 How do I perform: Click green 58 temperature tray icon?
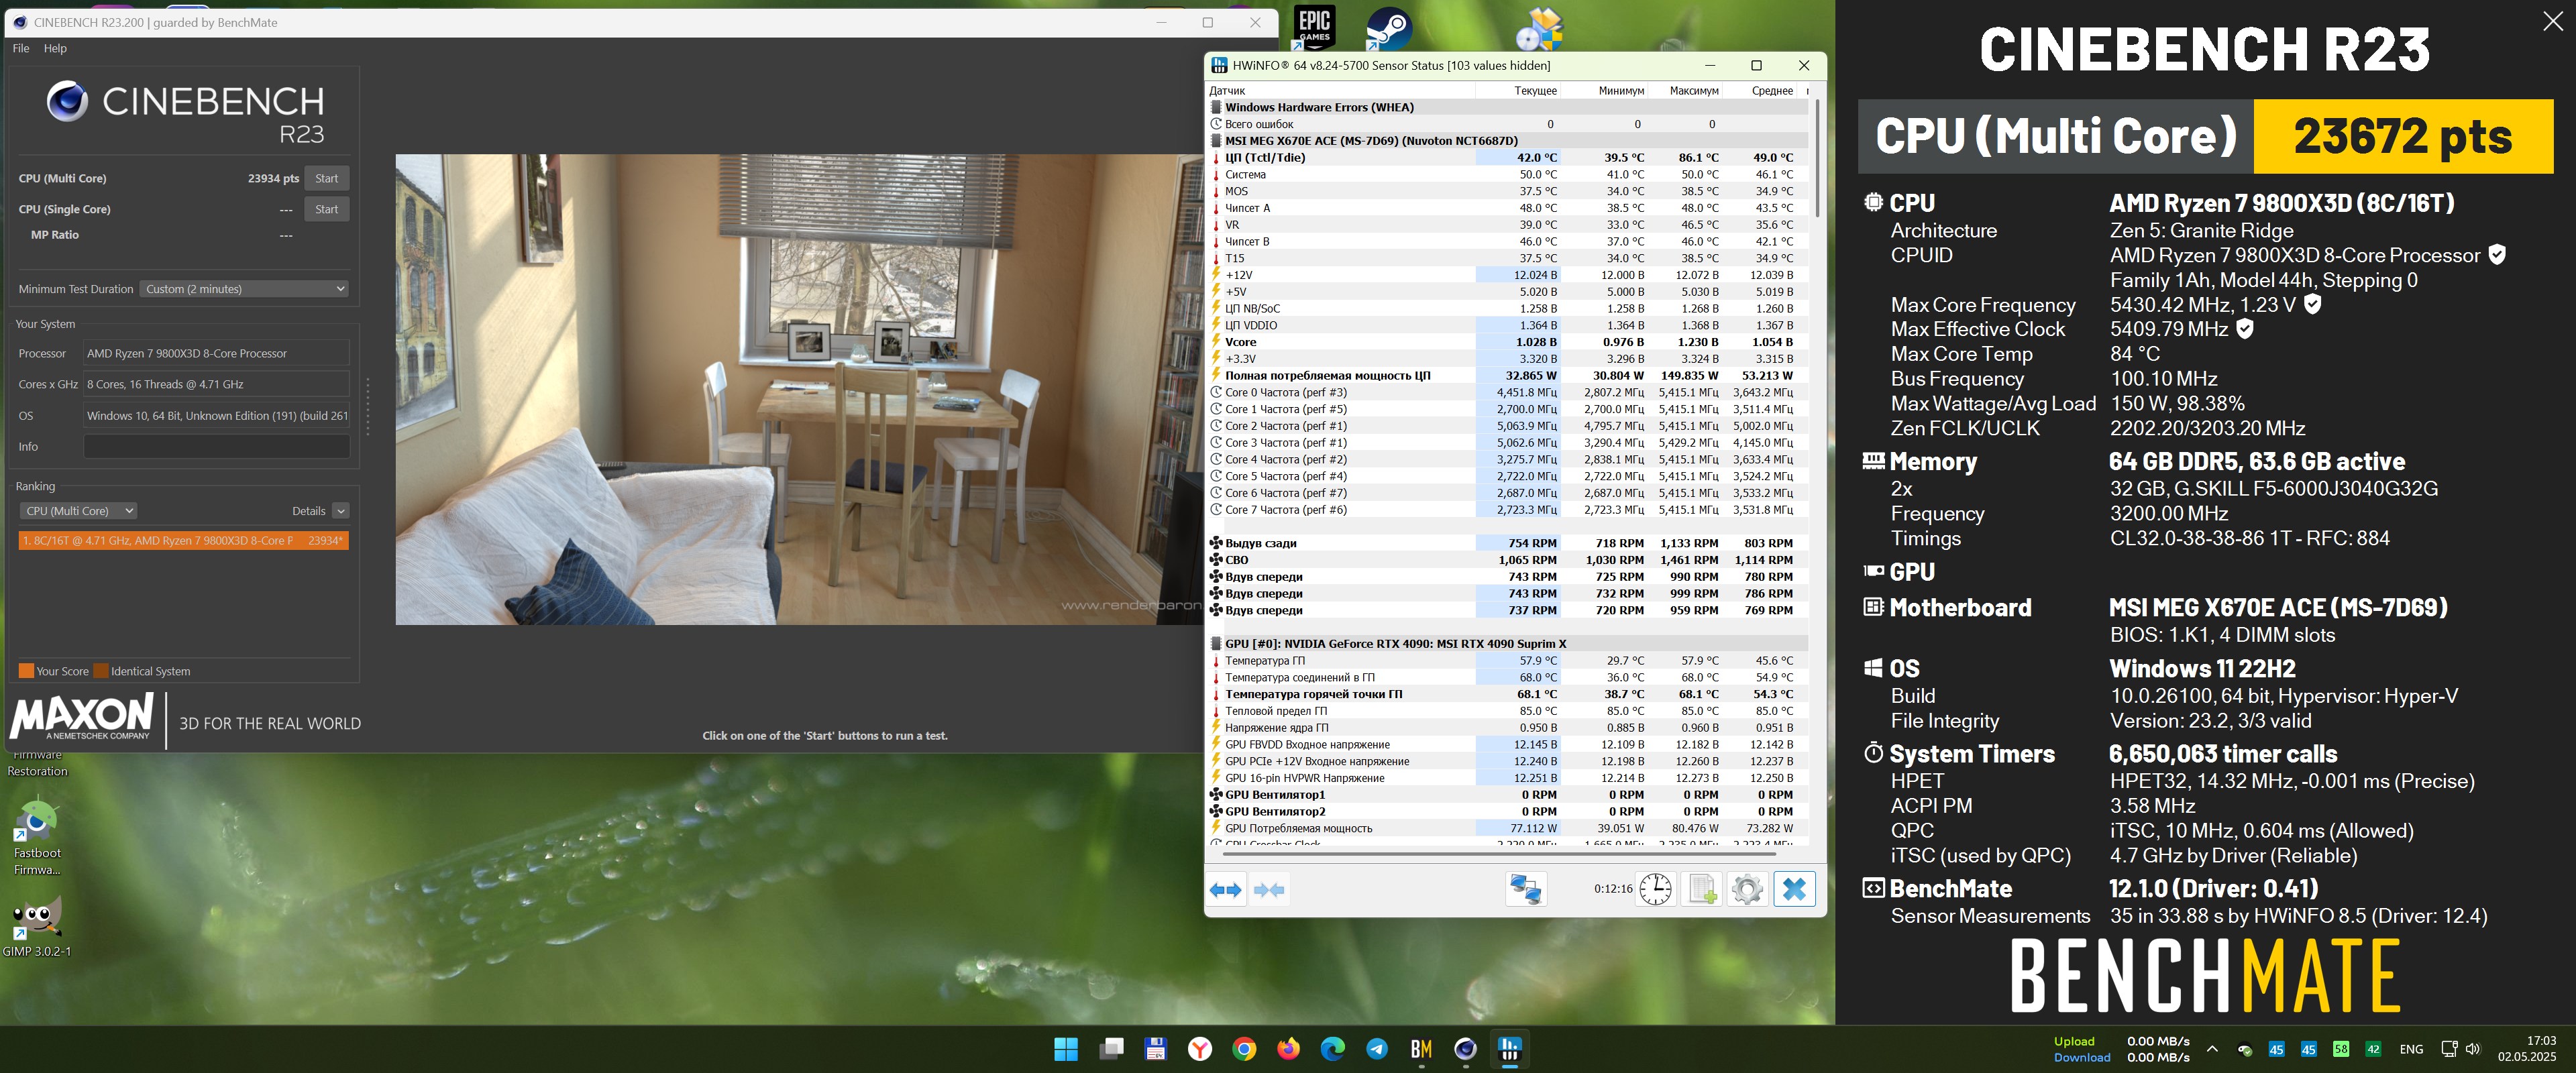click(x=2341, y=1049)
